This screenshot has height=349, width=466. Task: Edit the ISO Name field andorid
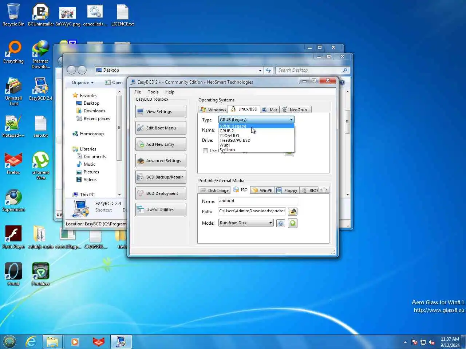coord(258,201)
